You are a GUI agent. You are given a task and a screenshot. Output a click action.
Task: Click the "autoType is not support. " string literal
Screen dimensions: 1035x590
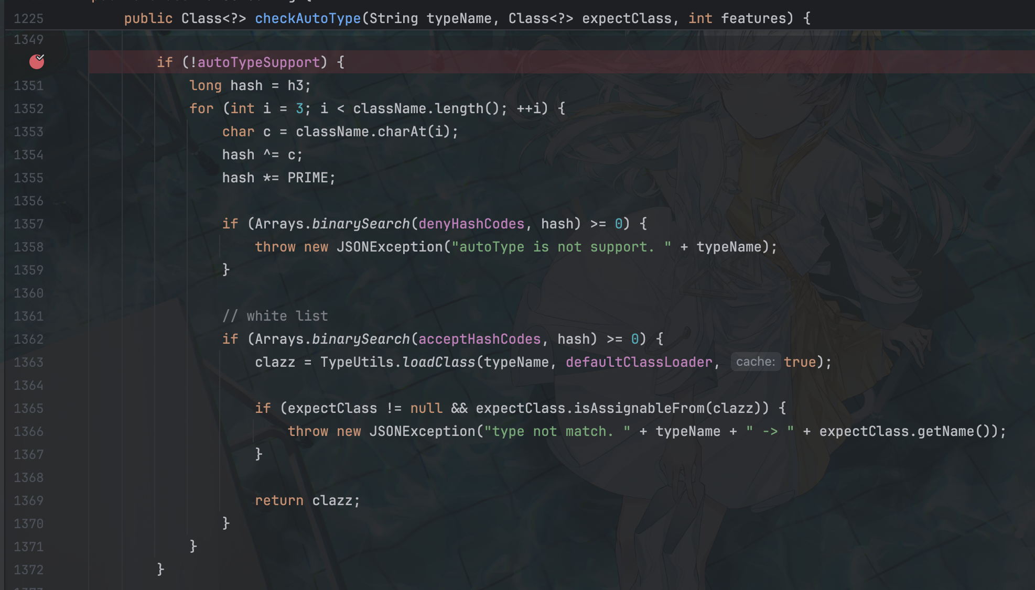tap(561, 247)
